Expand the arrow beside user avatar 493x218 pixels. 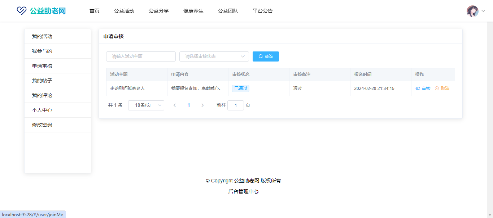coord(483,11)
